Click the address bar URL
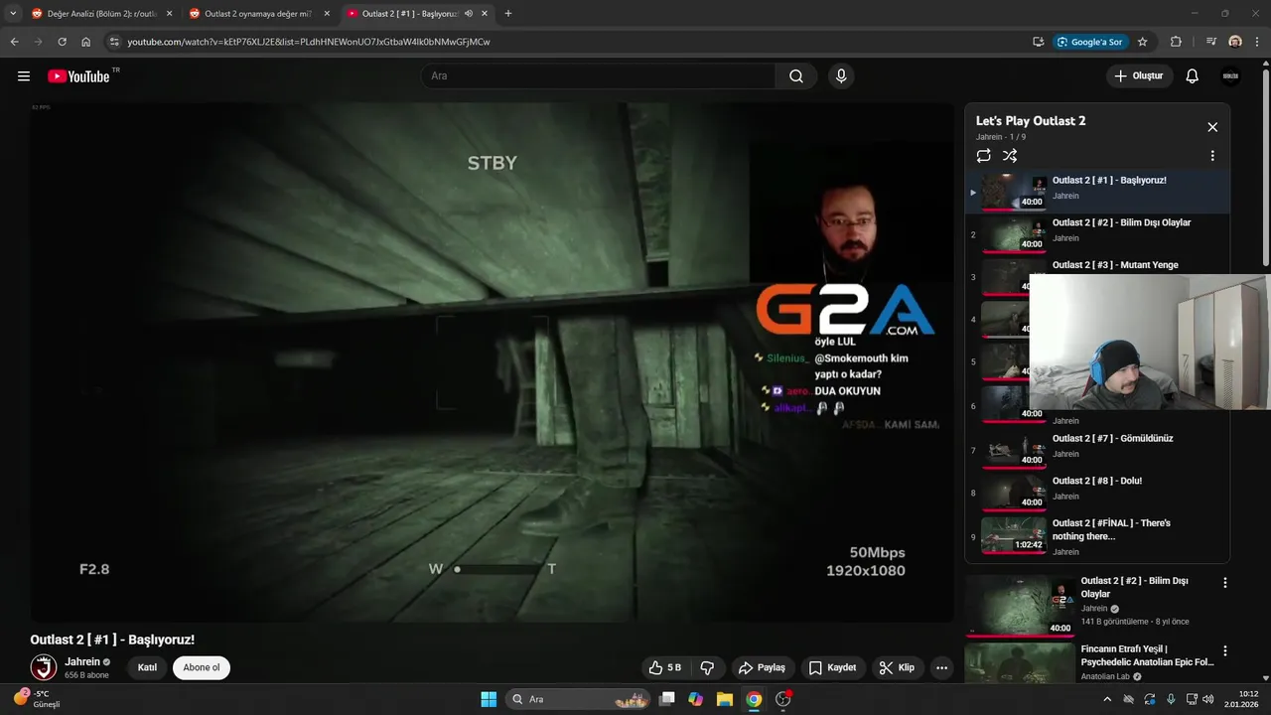This screenshot has height=715, width=1271. click(309, 42)
